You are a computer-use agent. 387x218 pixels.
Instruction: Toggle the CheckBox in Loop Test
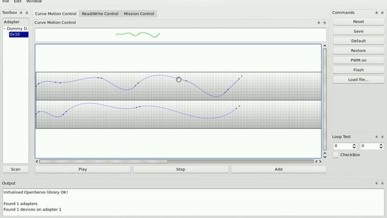(336, 155)
